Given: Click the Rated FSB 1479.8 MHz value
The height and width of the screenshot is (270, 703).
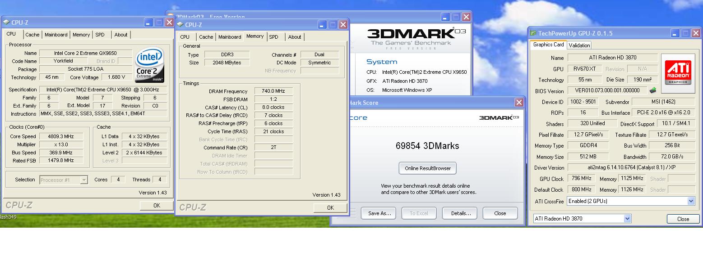Looking at the screenshot, I should [x=60, y=160].
